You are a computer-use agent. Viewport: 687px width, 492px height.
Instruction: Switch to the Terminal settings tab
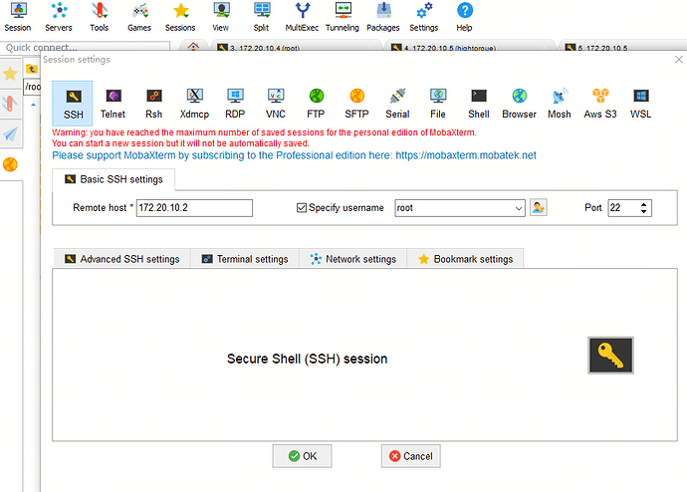tap(245, 259)
